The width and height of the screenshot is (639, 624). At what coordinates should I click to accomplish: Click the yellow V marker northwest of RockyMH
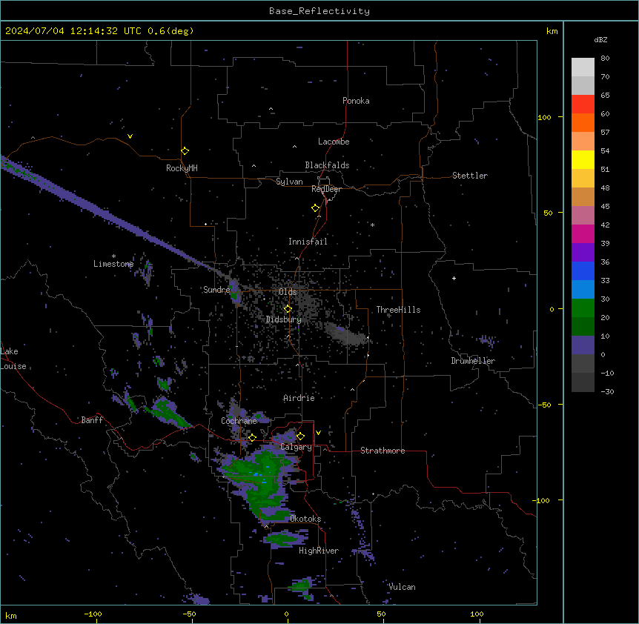click(130, 136)
